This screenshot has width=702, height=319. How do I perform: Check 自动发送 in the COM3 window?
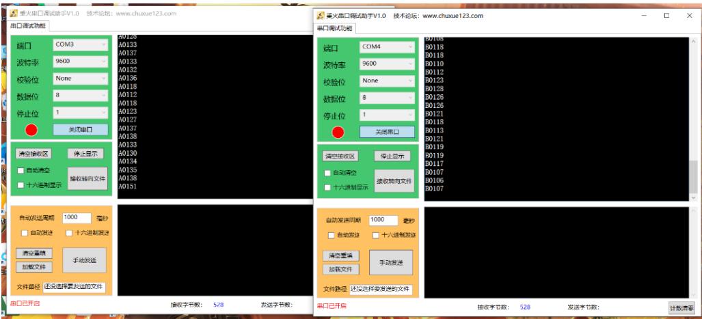point(25,233)
